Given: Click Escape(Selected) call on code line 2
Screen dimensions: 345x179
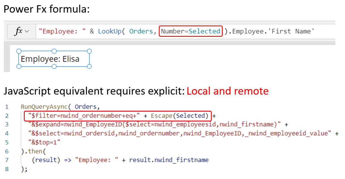Looking at the screenshot, I should pos(179,116).
